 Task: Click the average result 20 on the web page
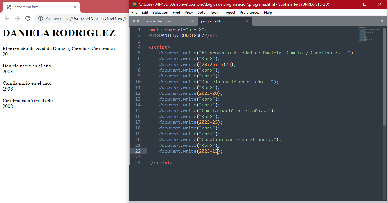point(5,54)
